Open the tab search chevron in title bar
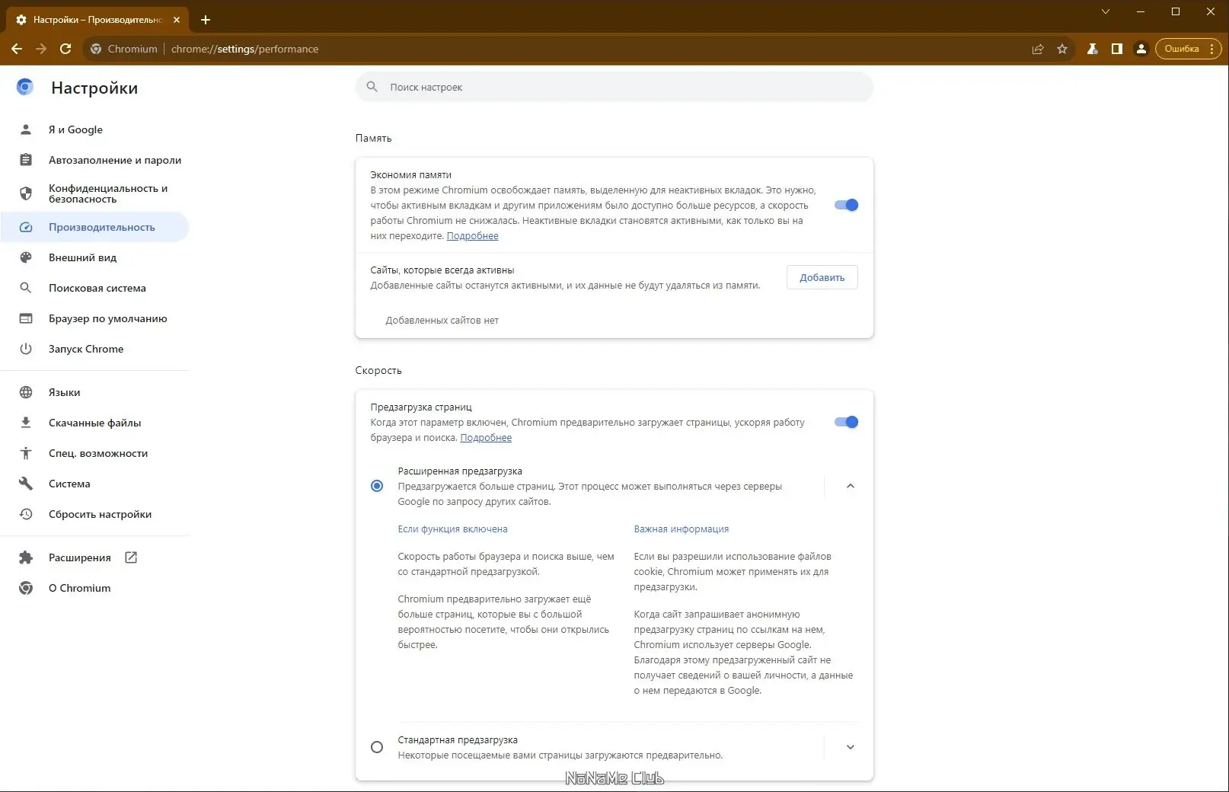This screenshot has width=1229, height=792. pos(1106,11)
